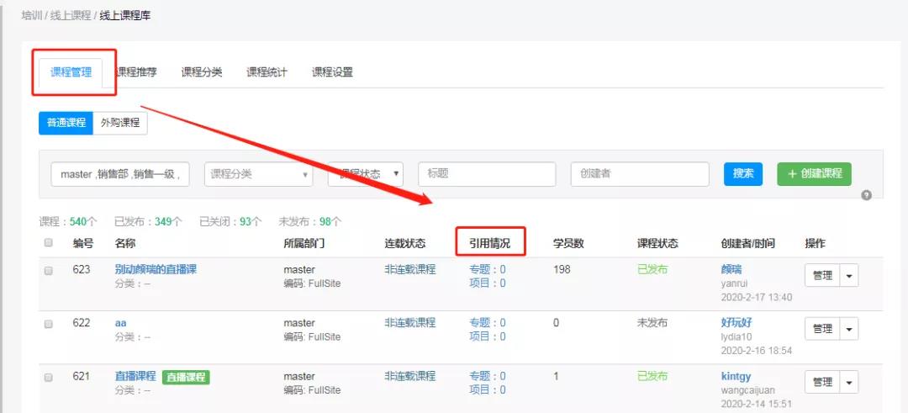Switch to the 课程设置 tab
908x413 pixels.
click(332, 72)
